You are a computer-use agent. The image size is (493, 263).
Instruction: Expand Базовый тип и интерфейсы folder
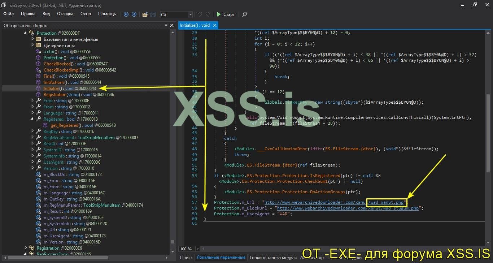coord(32,39)
